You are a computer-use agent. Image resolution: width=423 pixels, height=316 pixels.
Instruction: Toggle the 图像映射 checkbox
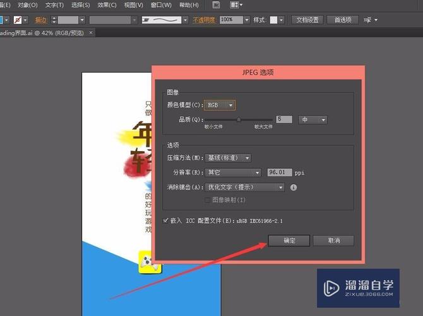tap(208, 200)
